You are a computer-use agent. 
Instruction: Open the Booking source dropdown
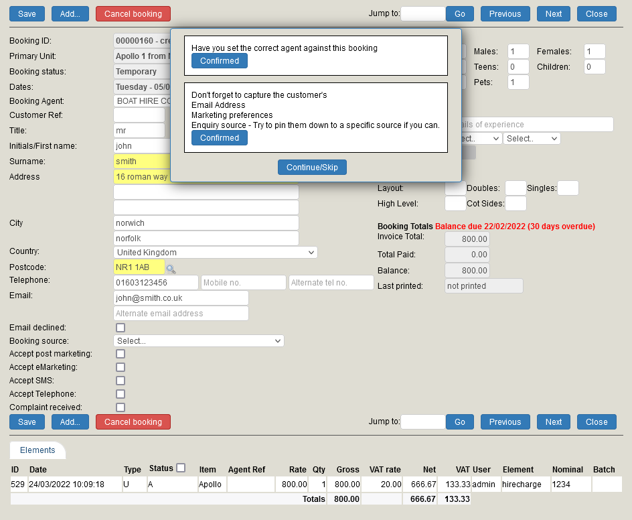pos(199,341)
